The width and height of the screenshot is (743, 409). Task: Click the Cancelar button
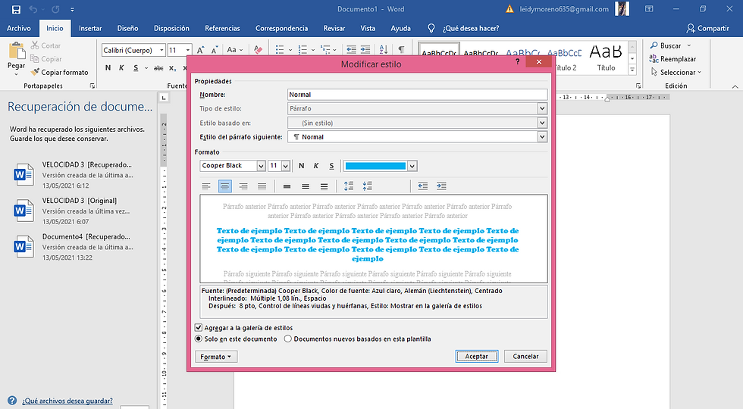point(525,357)
